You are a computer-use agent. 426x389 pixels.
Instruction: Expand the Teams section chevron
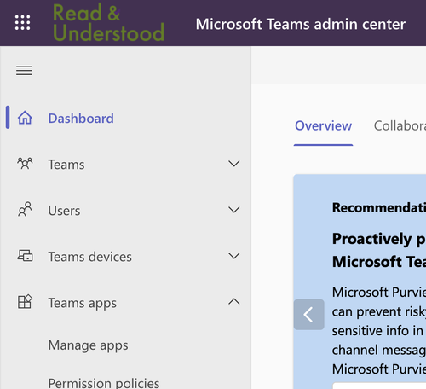click(234, 164)
